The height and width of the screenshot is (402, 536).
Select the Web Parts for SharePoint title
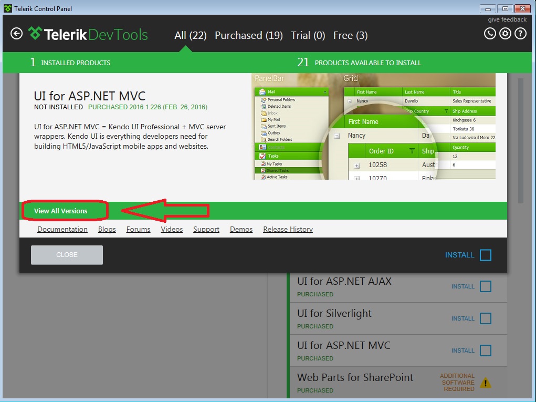click(355, 377)
